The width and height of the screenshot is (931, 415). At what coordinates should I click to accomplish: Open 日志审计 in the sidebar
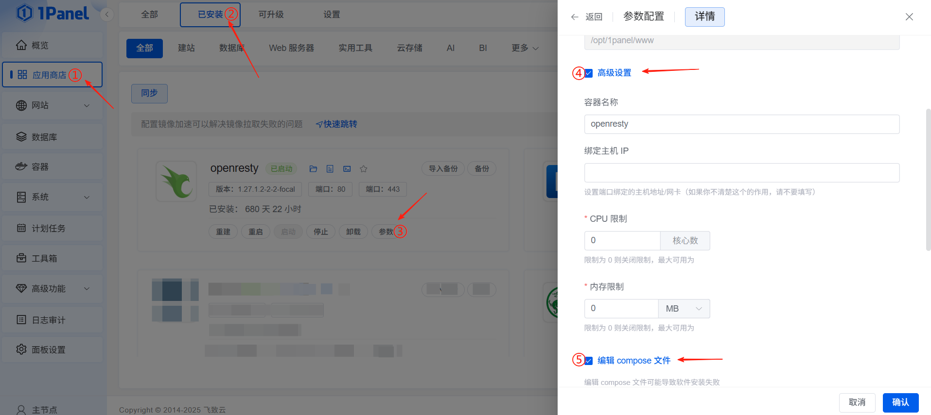(52, 320)
